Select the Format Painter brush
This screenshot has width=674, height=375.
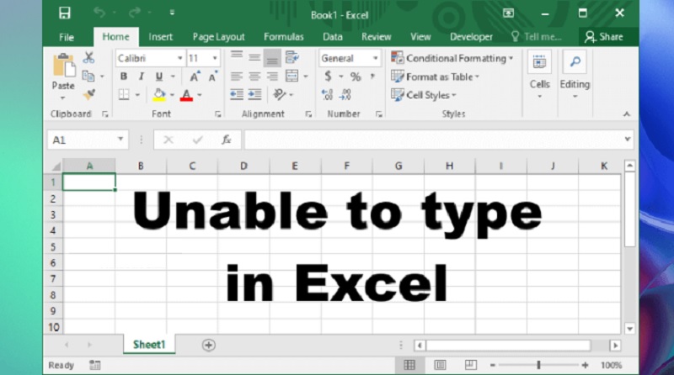89,94
